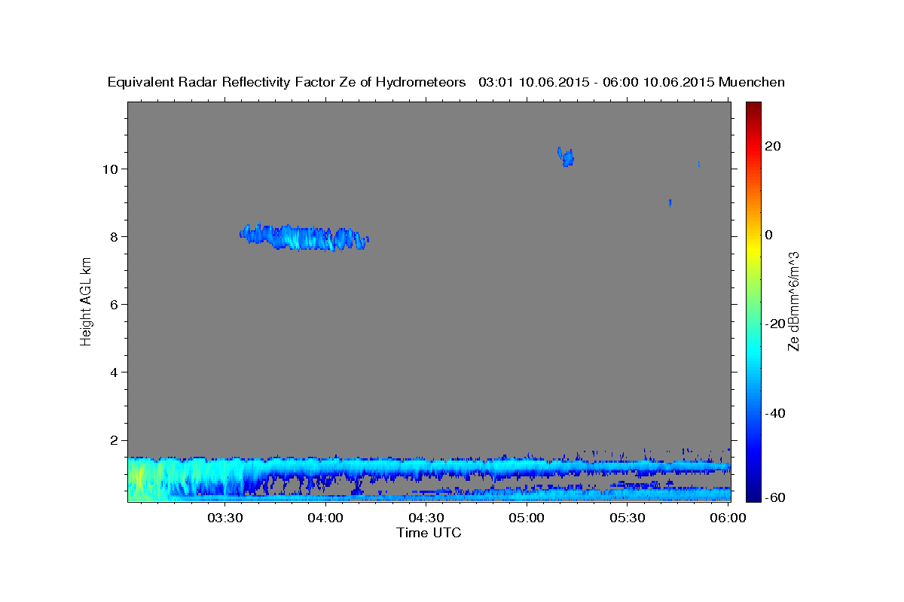Click the 'Height AGL km' y-axis label
The height and width of the screenshot is (602, 904).
[87, 301]
